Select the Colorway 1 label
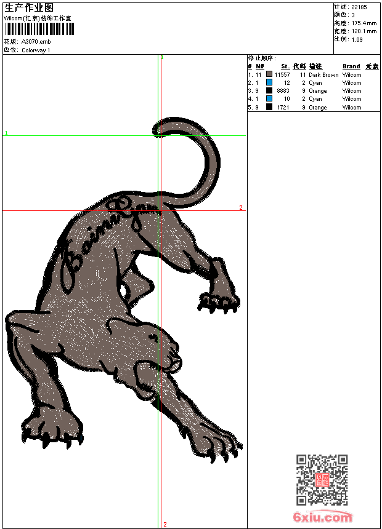The width and height of the screenshot is (382, 529). point(36,50)
